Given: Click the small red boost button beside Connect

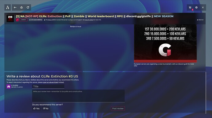Looking at the screenshot, I should click(17, 20).
